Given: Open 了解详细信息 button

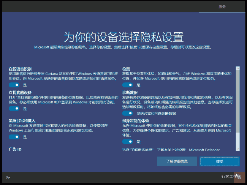Looking at the screenshot, I should point(177,161).
